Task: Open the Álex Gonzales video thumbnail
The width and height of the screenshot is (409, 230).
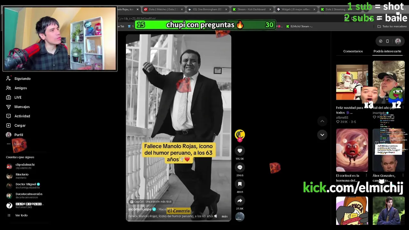Action: [x=389, y=150]
